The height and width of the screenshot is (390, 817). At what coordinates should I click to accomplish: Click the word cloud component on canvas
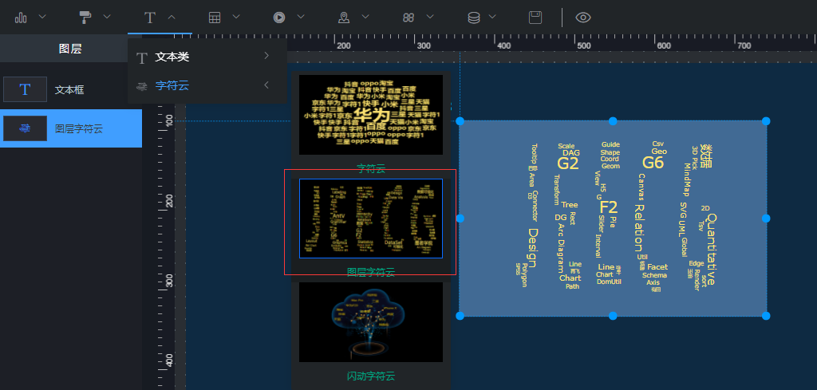coord(613,219)
